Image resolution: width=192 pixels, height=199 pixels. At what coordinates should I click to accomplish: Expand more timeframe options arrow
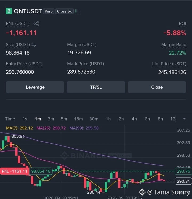coord(184,119)
